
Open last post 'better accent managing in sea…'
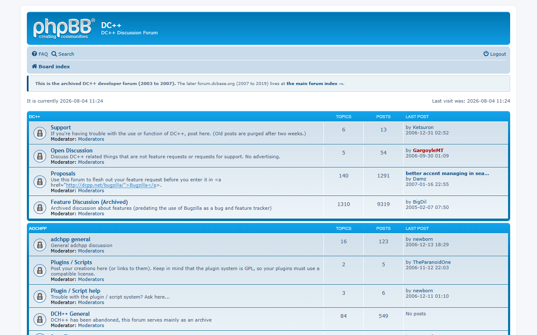click(x=447, y=173)
